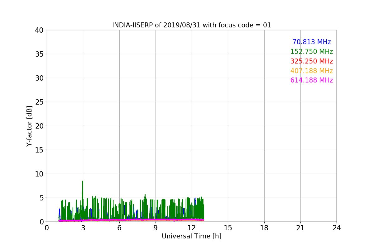Image resolution: width=374 pixels, height=249 pixels.
Task: Click the y-axis tick label 20
Action: (x=39, y=126)
